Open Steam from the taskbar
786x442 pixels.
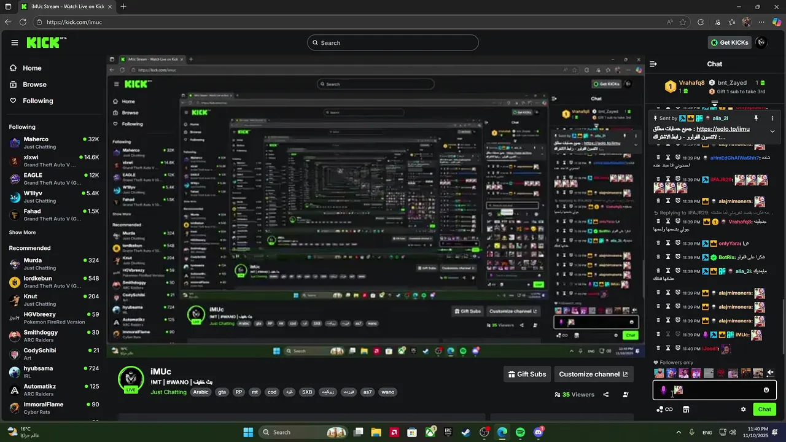point(467,432)
